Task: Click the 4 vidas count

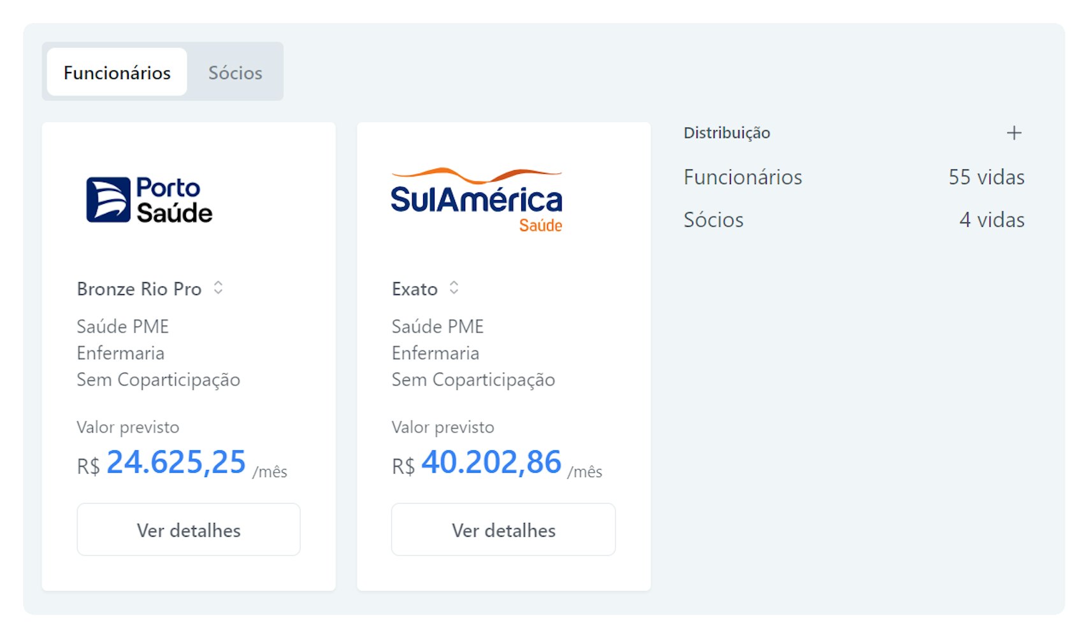Action: pyautogui.click(x=992, y=219)
